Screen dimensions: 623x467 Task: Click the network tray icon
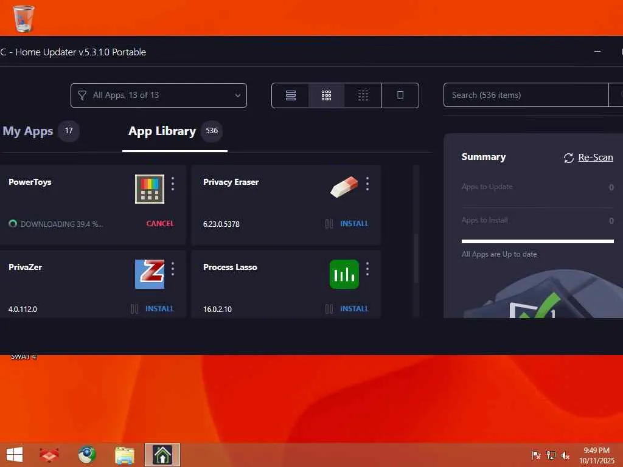click(551, 455)
